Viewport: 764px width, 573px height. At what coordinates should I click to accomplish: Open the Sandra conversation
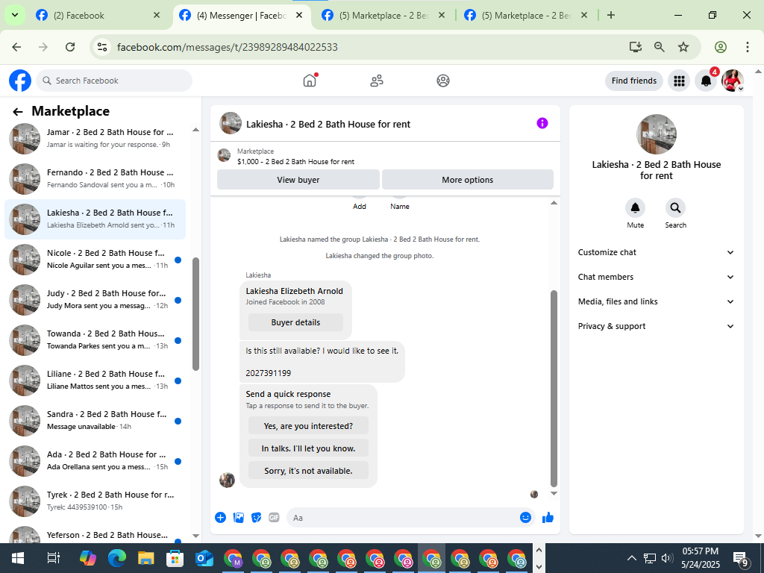[95, 420]
